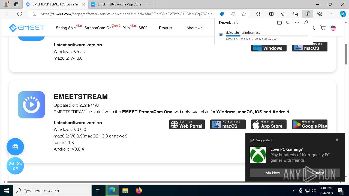Launch Firefox from taskbar
Viewport: 349px width, 196px height.
139,191
